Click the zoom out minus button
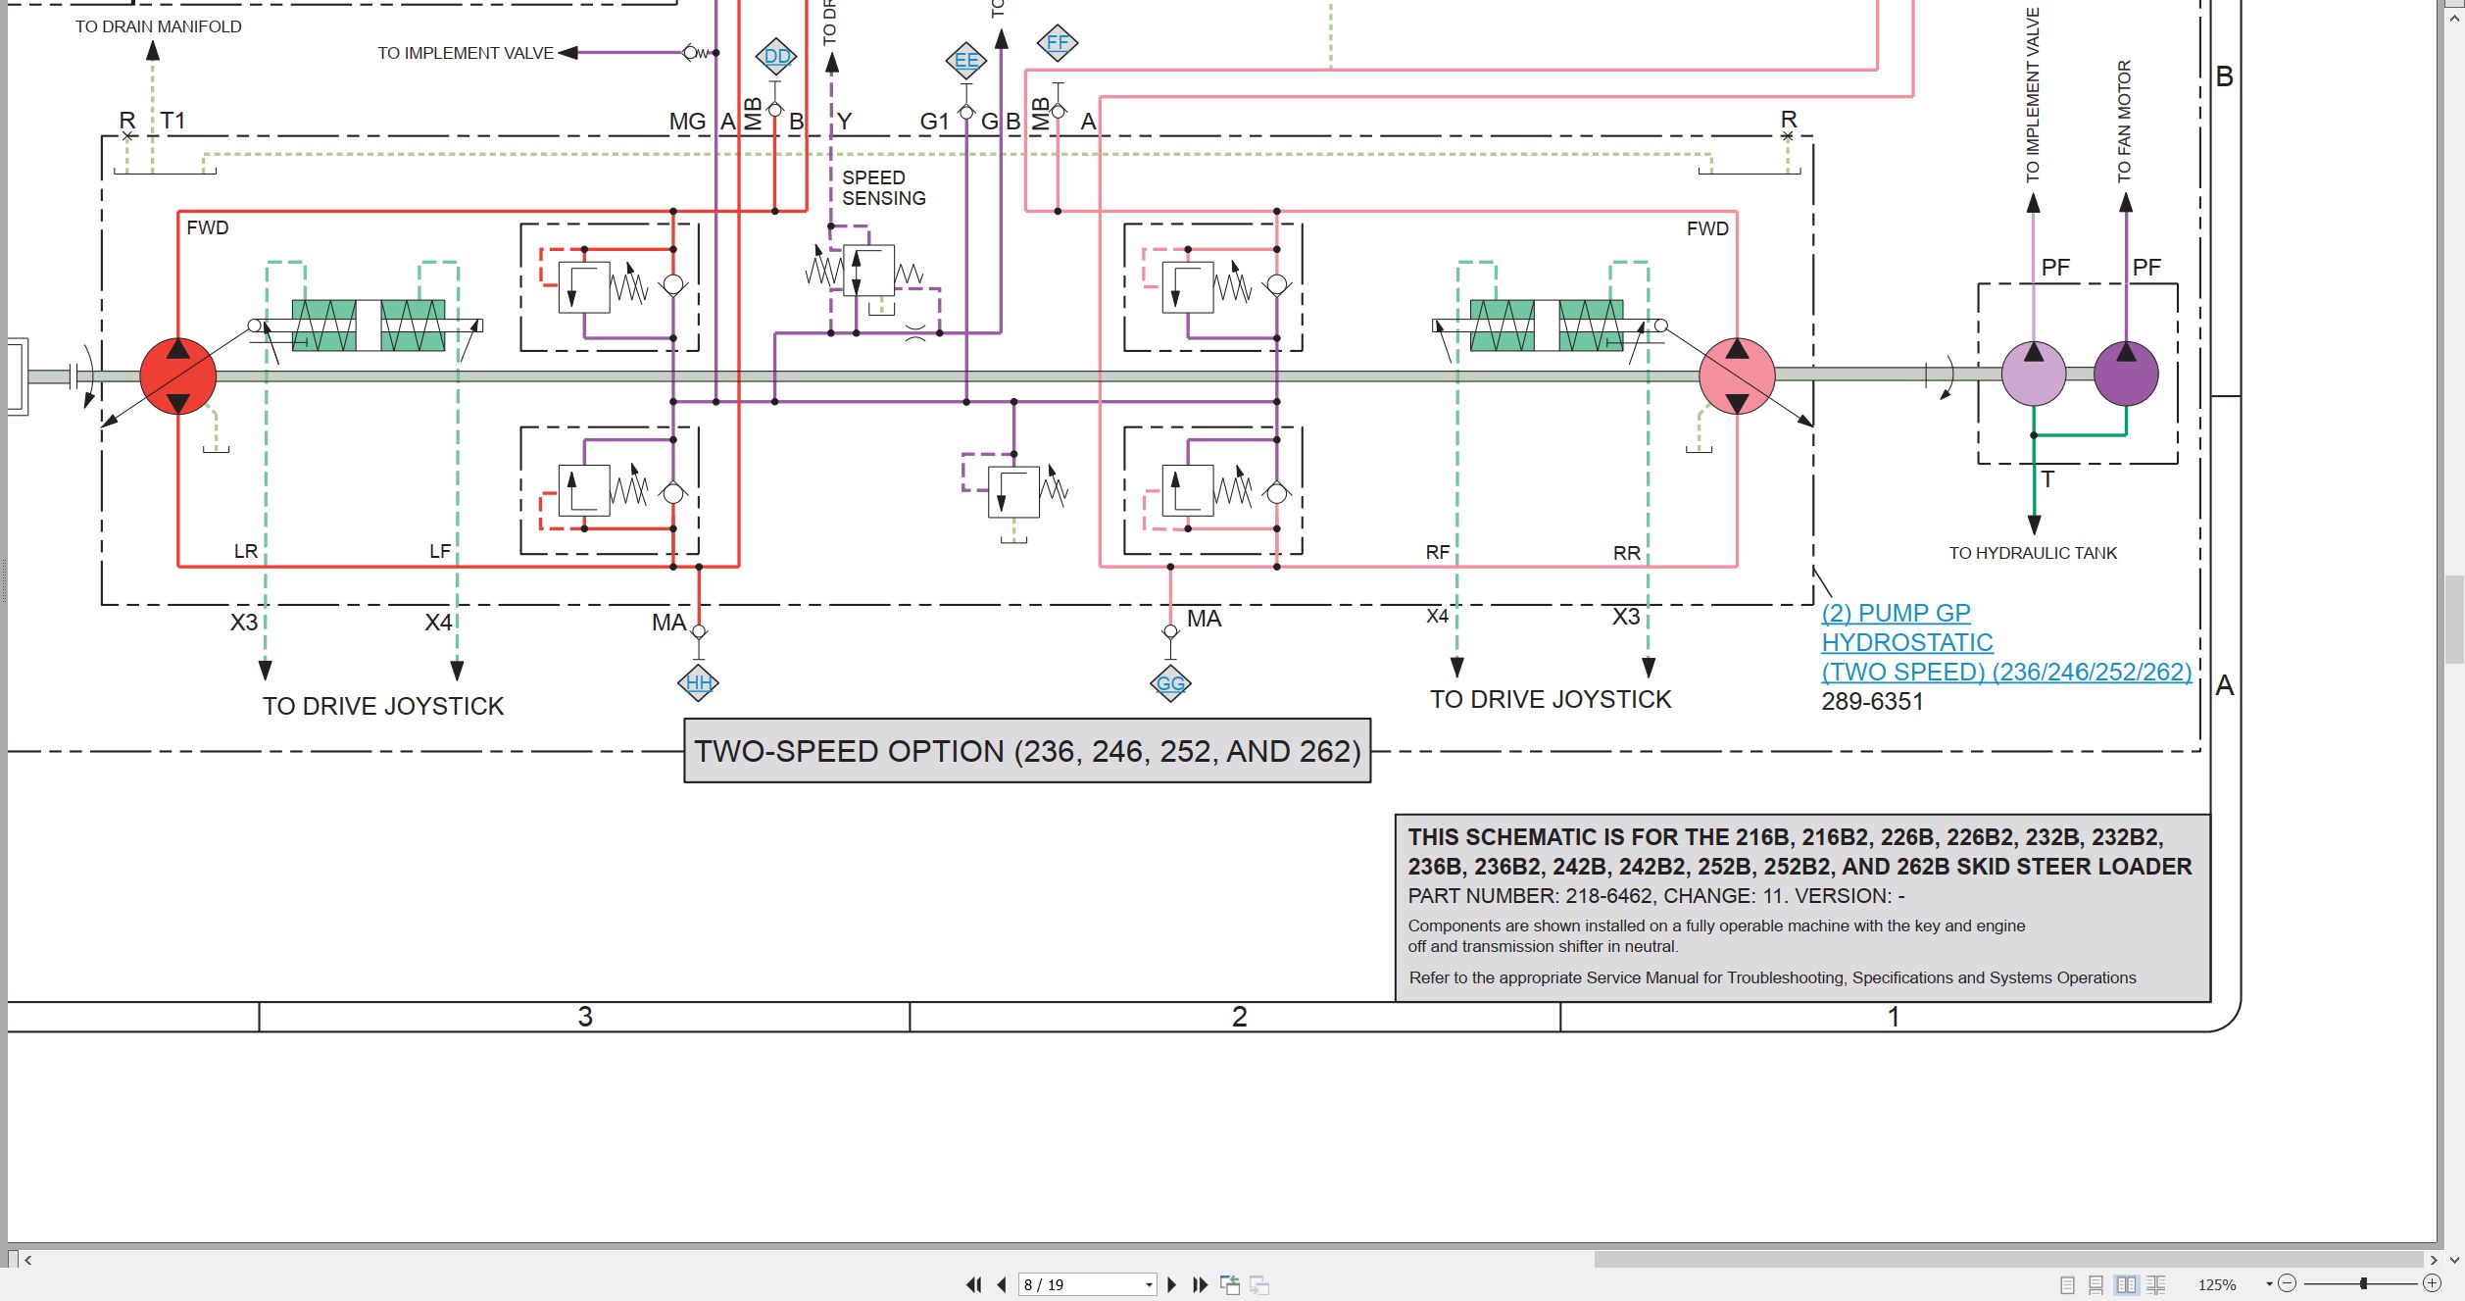This screenshot has width=2465, height=1301. point(2287,1283)
